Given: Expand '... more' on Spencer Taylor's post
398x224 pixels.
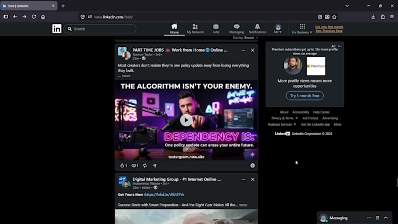Looking at the screenshot, I should (x=124, y=75).
